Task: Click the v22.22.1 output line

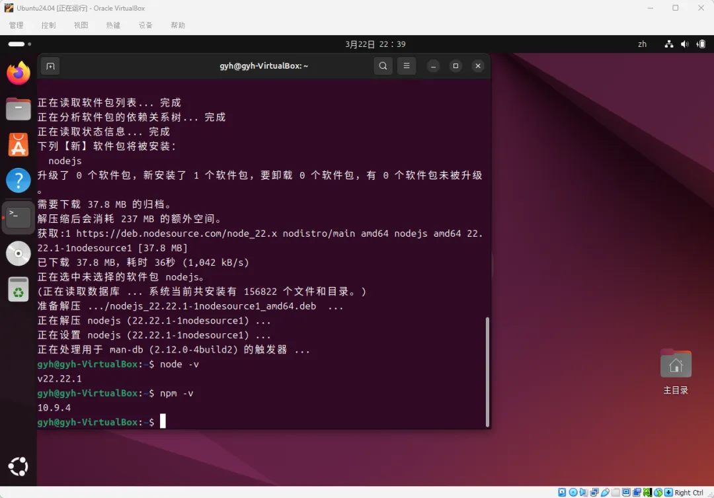Action: [59, 379]
